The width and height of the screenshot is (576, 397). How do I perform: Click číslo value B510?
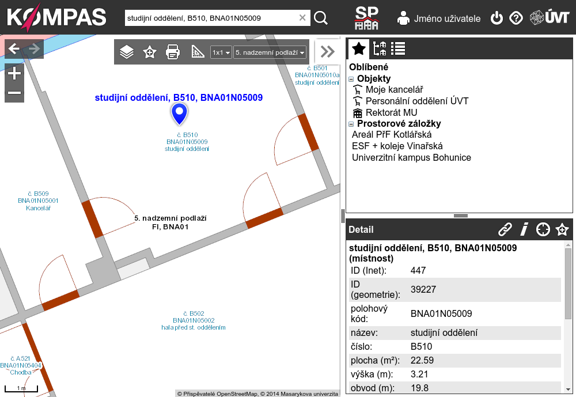(422, 347)
